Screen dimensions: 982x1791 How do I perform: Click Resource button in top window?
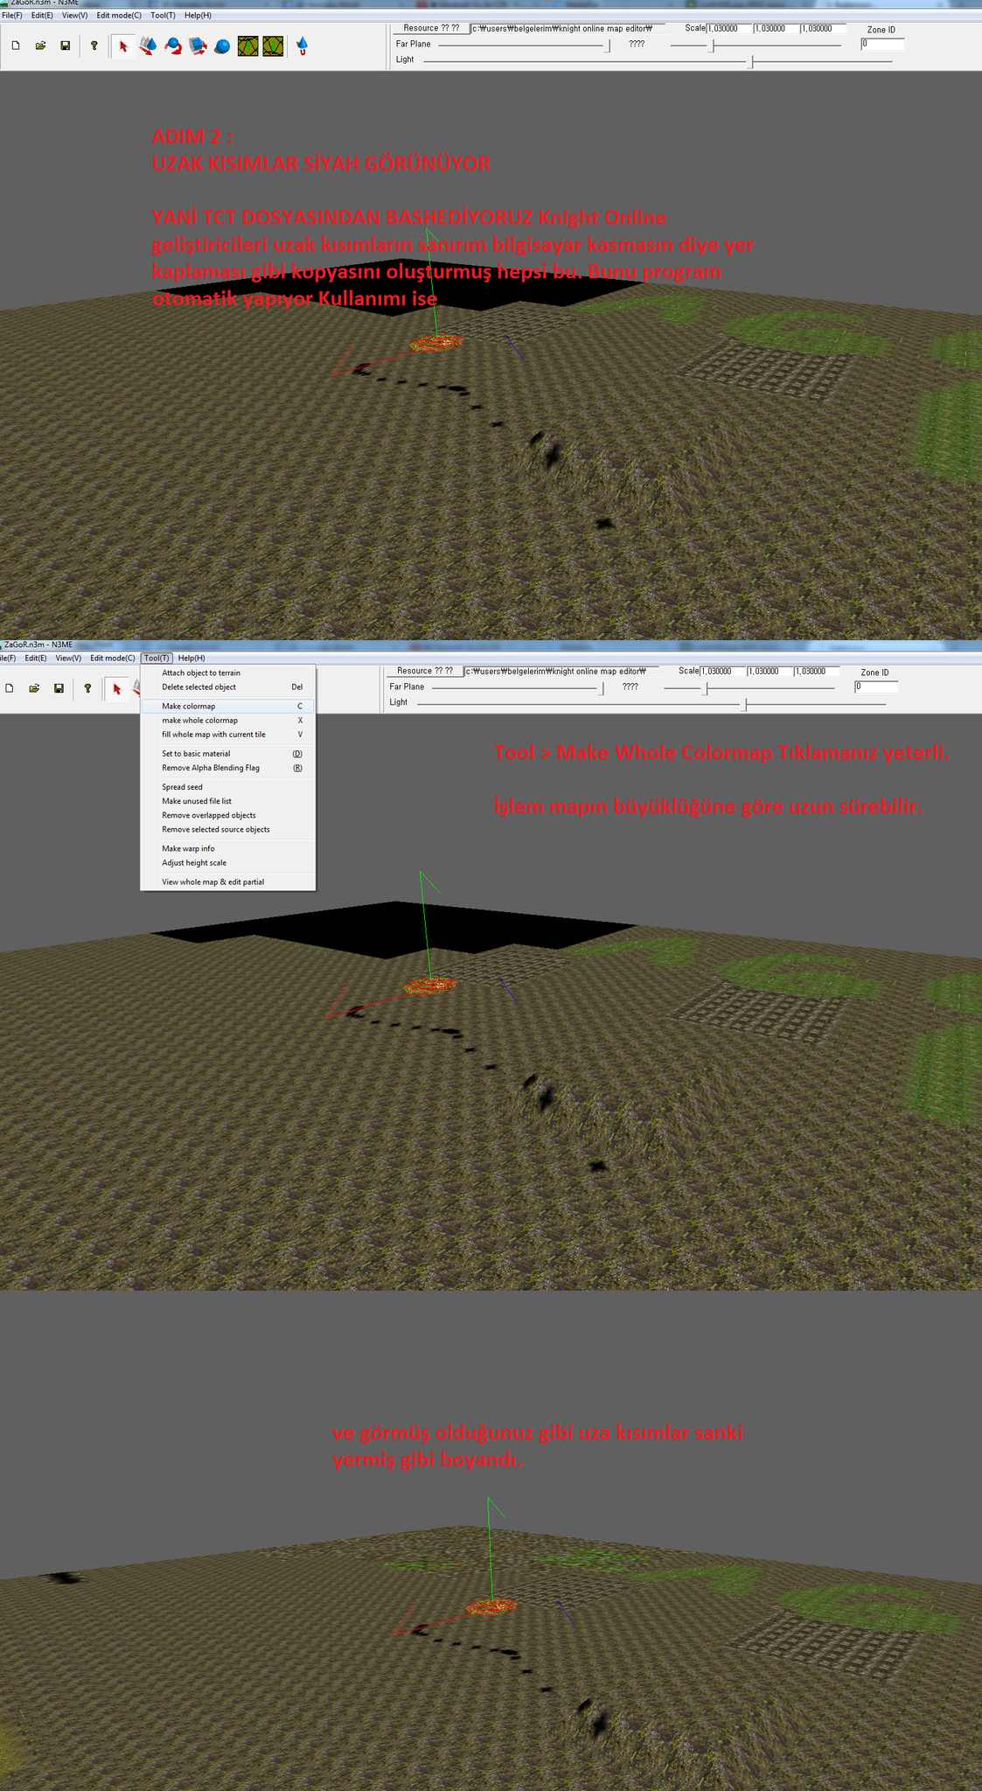click(431, 28)
